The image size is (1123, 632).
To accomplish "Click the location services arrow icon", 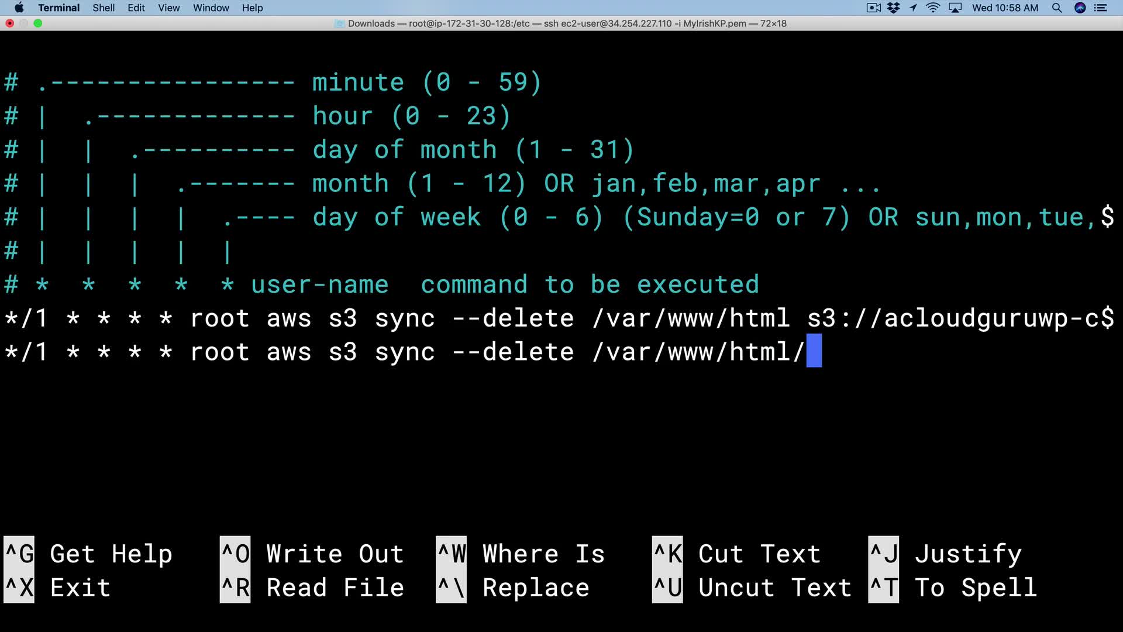I will point(913,8).
